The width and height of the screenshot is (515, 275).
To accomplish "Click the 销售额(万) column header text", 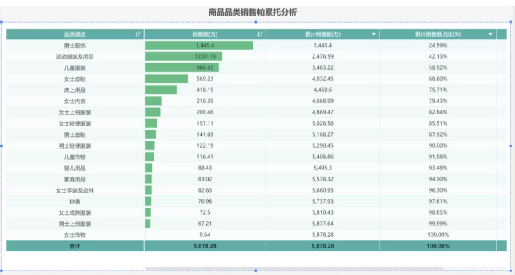I will (x=205, y=35).
